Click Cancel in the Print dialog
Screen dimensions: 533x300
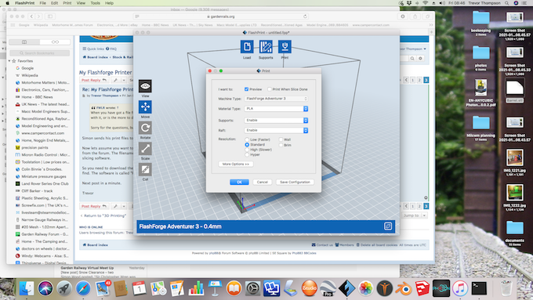262,182
